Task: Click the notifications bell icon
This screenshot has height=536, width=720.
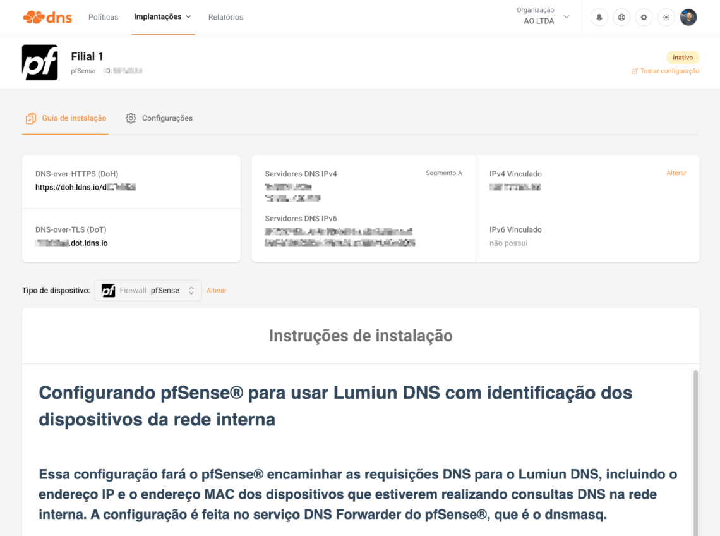Action: [x=599, y=17]
